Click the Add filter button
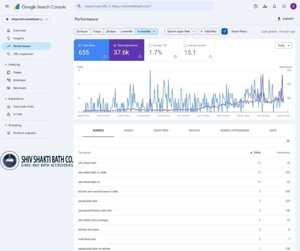 [209, 31]
